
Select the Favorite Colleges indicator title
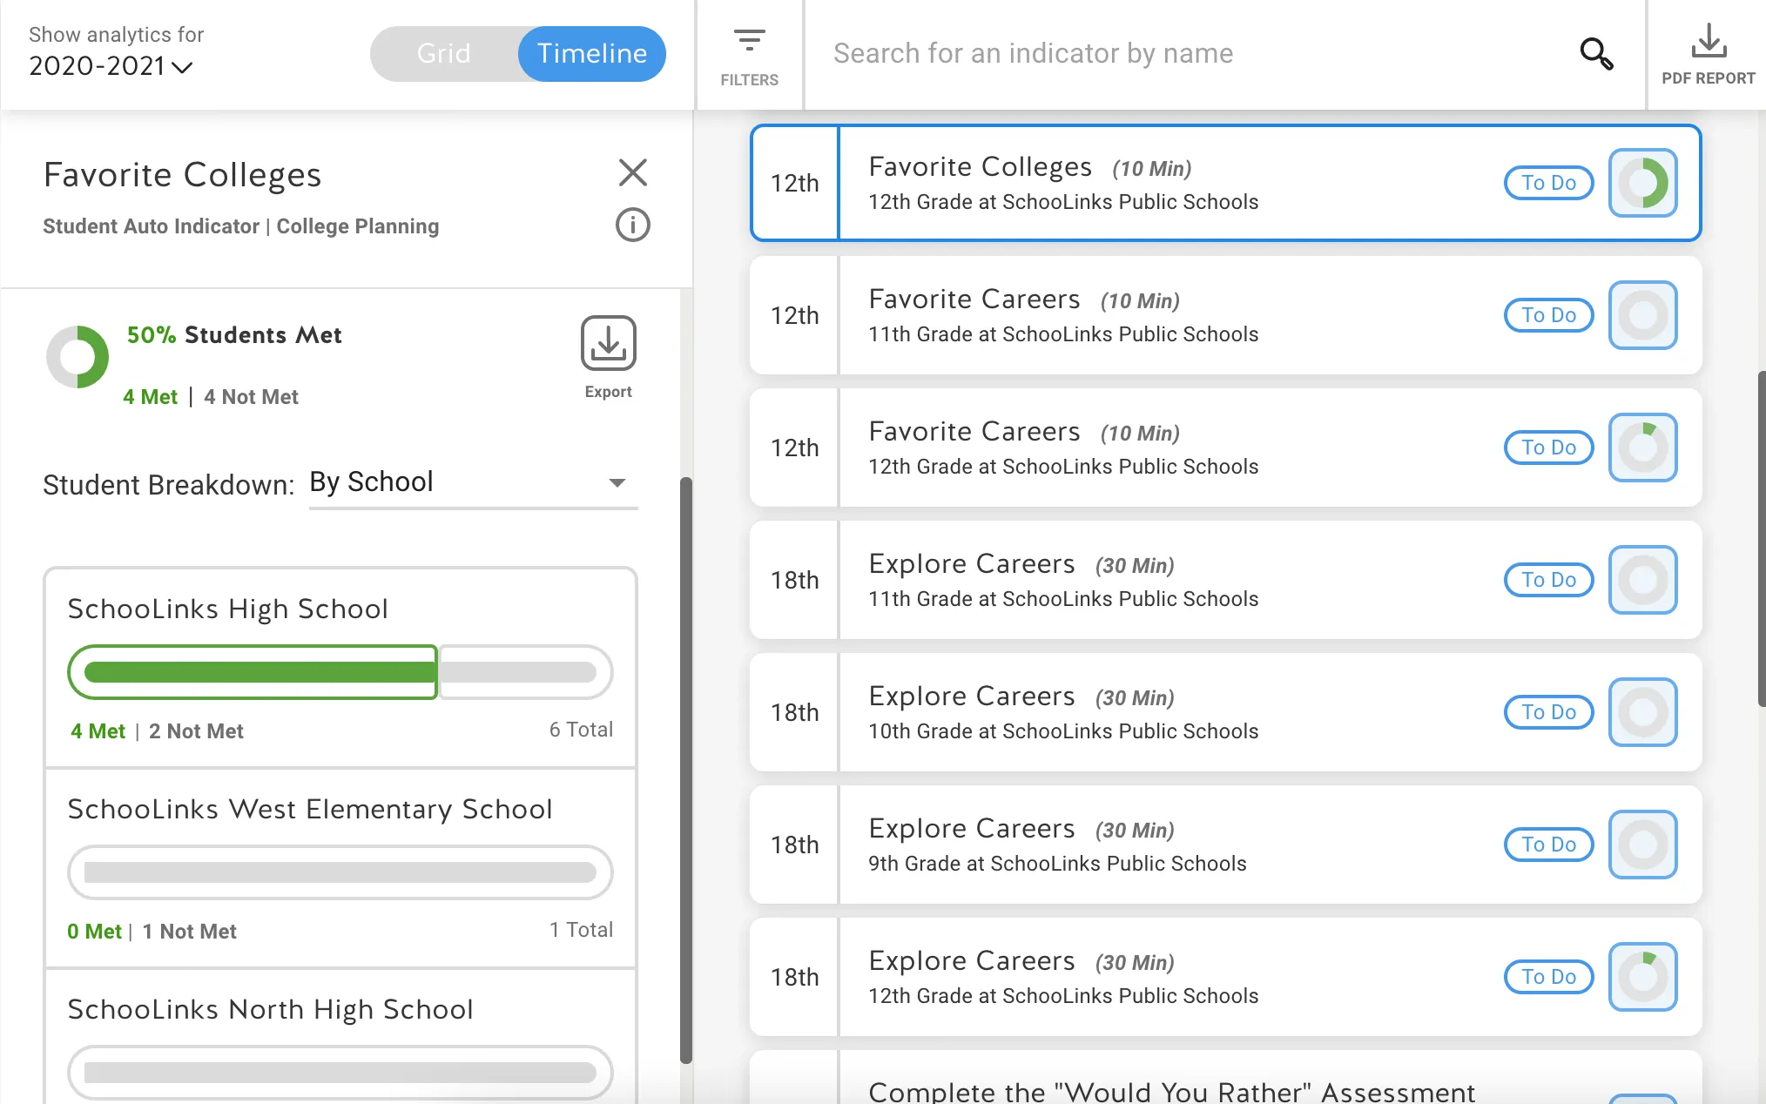coord(980,167)
